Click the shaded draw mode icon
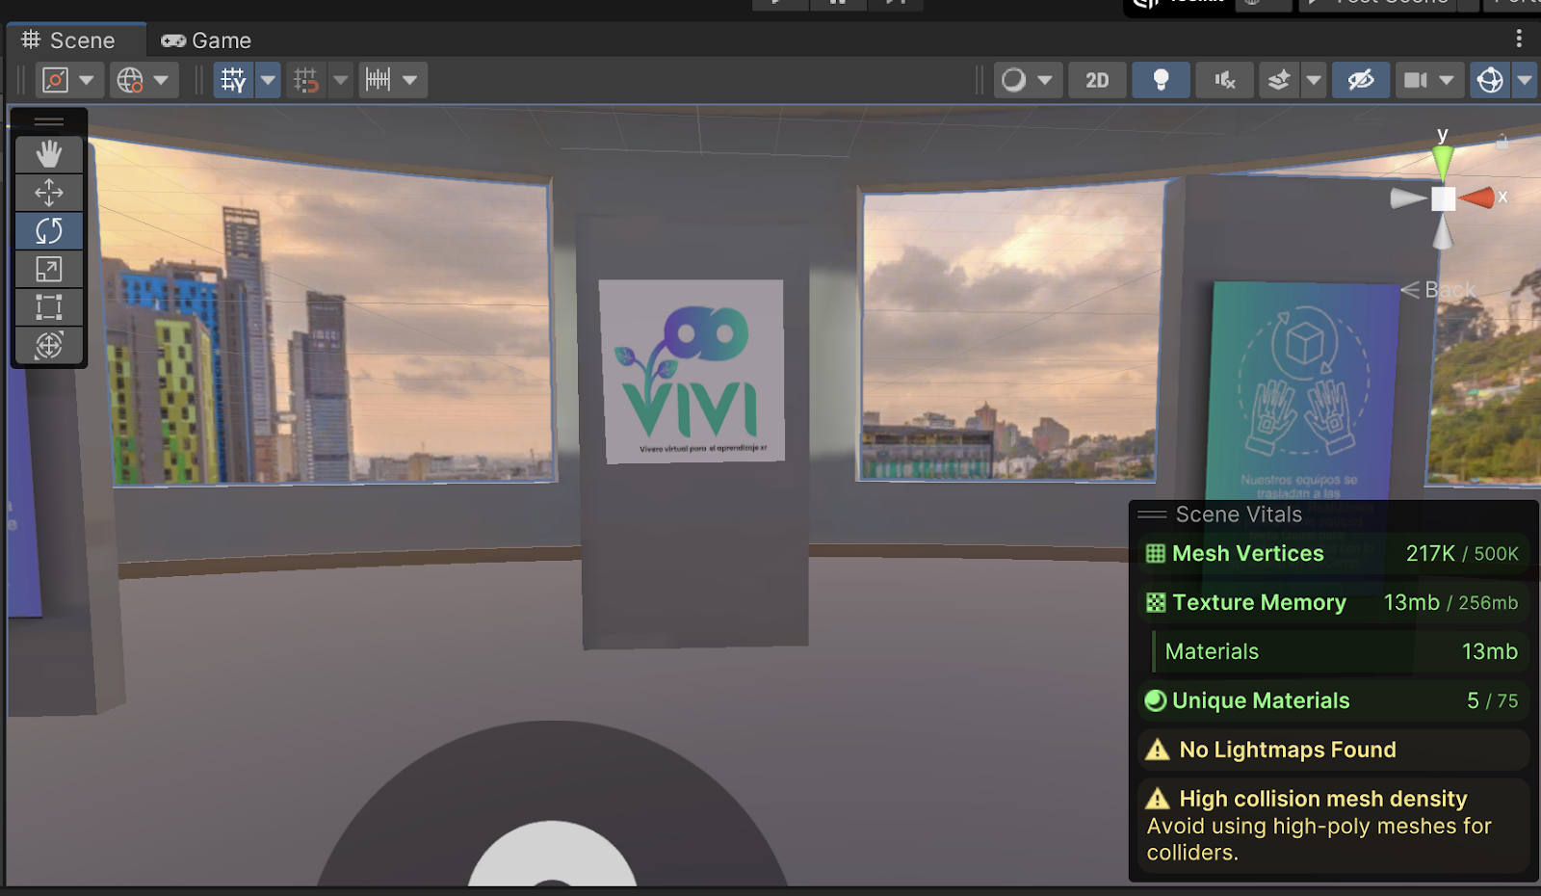The image size is (1541, 896). [x=1013, y=80]
